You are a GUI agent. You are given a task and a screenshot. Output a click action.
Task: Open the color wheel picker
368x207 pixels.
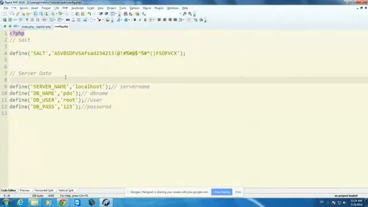[x=108, y=20]
